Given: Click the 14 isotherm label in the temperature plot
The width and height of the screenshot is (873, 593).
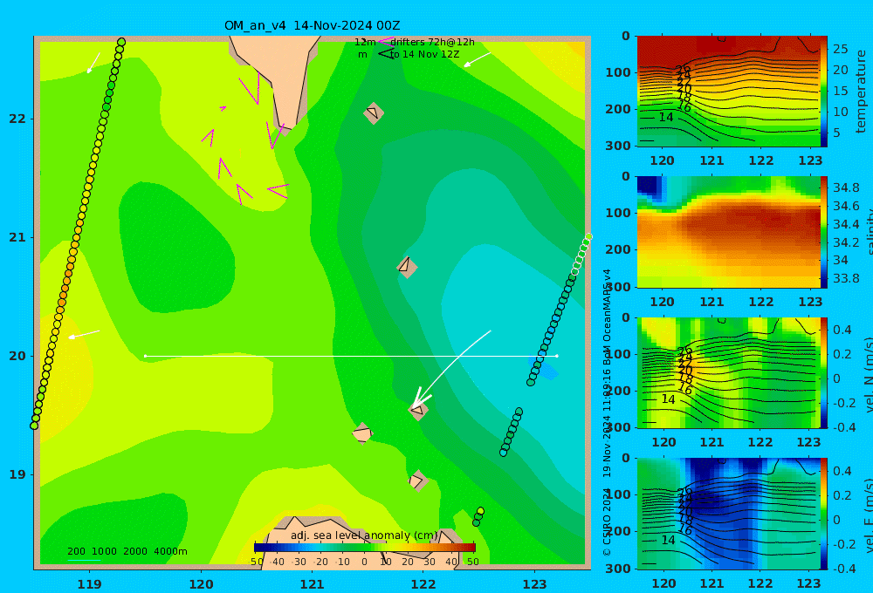Looking at the screenshot, I should click(666, 118).
